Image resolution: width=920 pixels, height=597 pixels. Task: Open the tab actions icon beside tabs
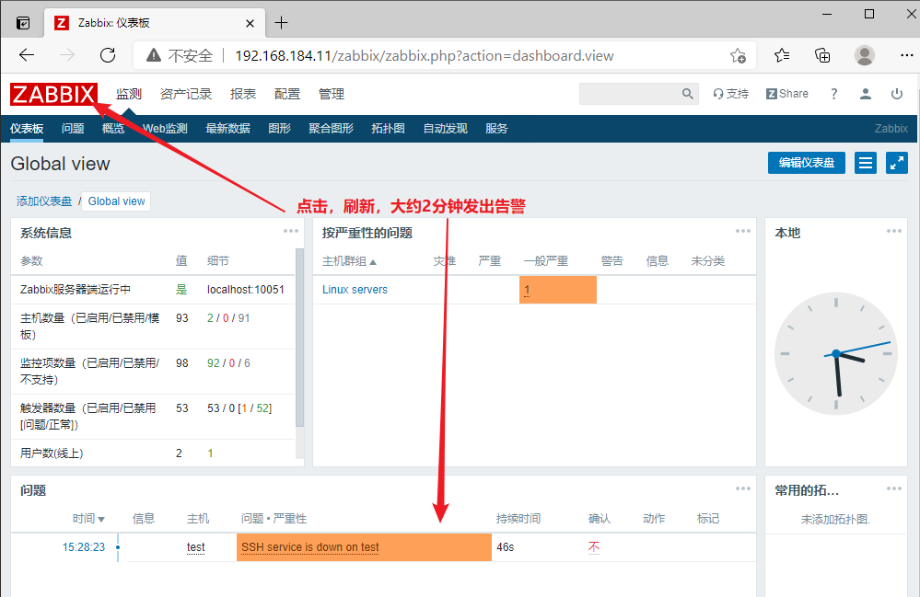tap(23, 23)
